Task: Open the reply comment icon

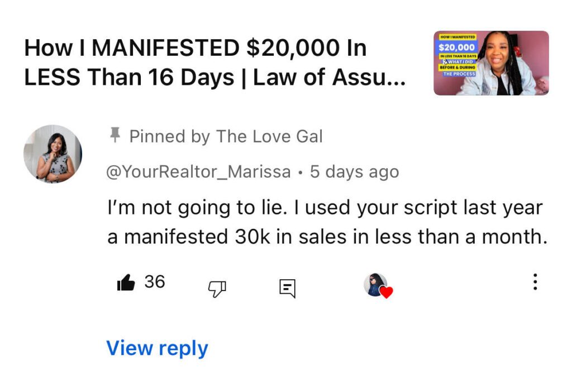Action: coord(288,289)
